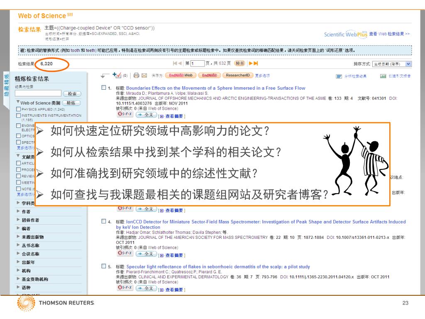Collapse the 文献类型 section

[18, 156]
